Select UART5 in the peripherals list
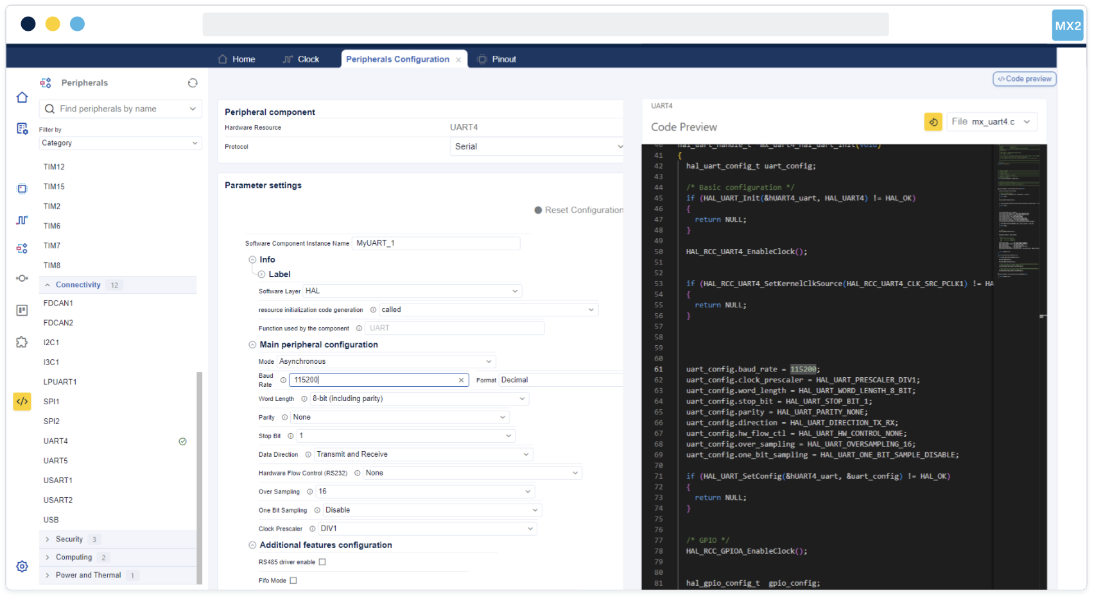The height and width of the screenshot is (598, 1094). [56, 461]
